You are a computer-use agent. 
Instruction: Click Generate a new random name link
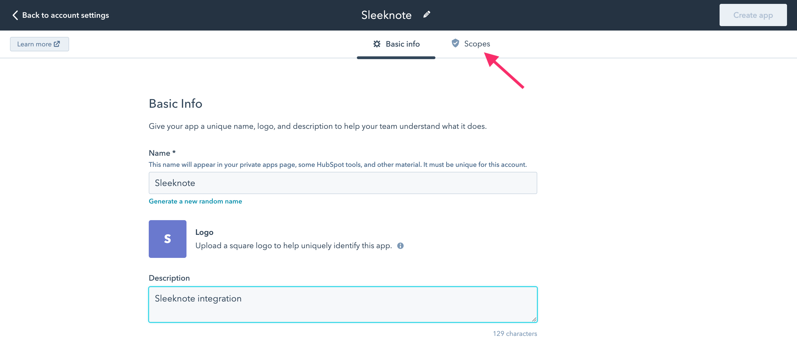195,201
